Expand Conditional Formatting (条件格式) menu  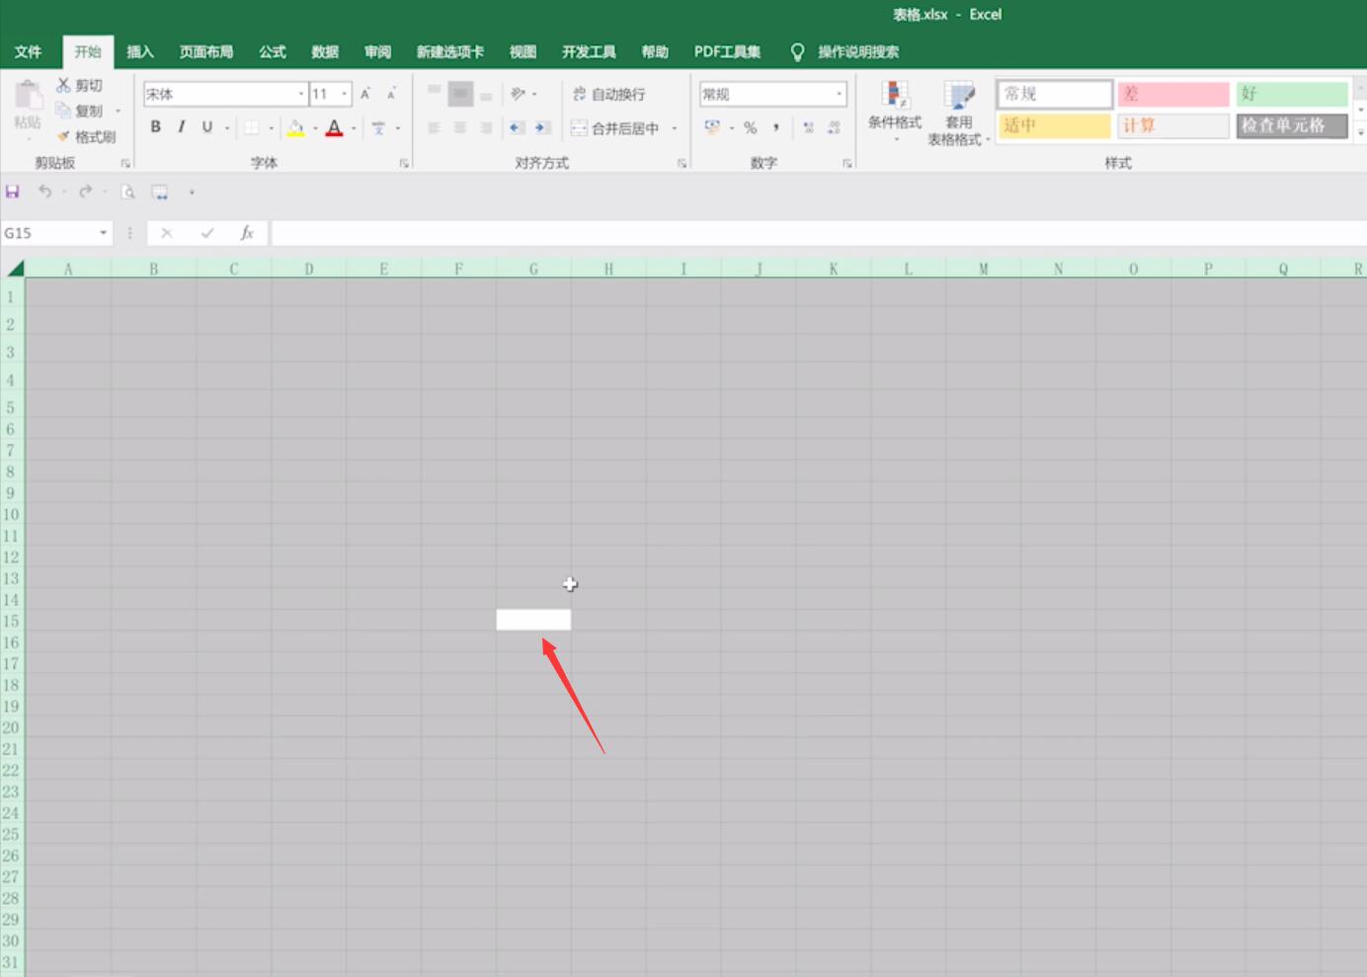click(895, 113)
